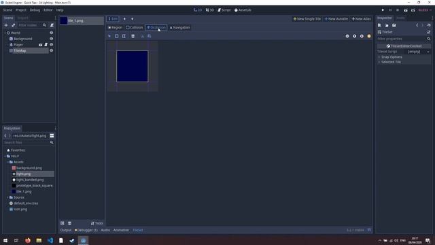Collapse the res:// folder
Image resolution: width=435 pixels, height=245 pixels.
click(5, 156)
